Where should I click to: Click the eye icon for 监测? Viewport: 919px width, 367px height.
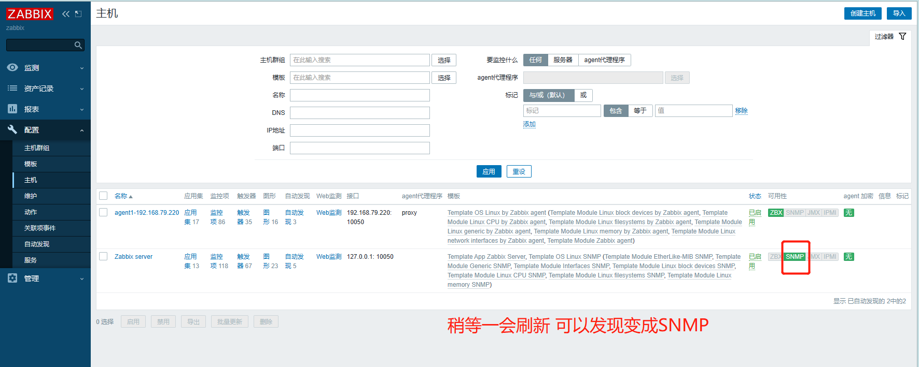point(12,67)
